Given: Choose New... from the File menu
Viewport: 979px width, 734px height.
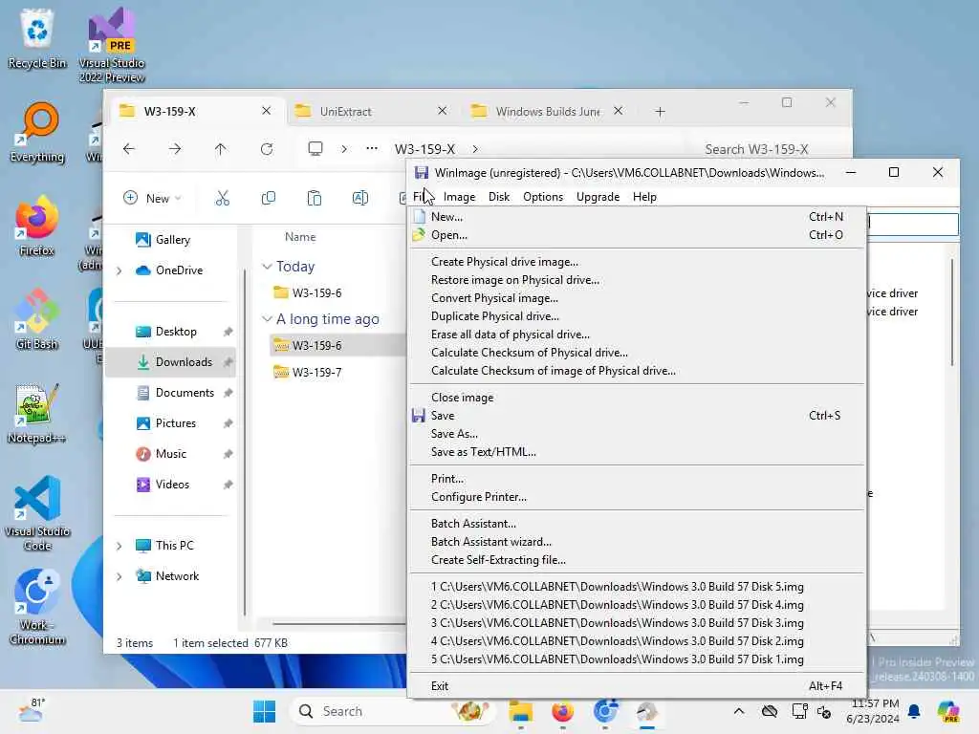Looking at the screenshot, I should tap(637, 217).
